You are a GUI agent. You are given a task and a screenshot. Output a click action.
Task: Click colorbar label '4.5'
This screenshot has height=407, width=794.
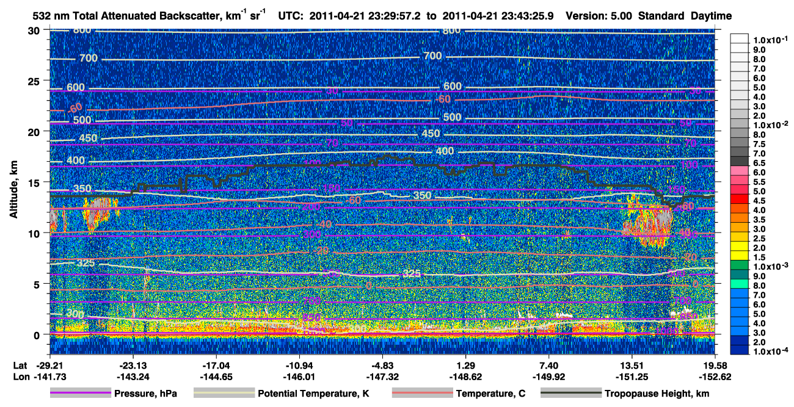(759, 201)
